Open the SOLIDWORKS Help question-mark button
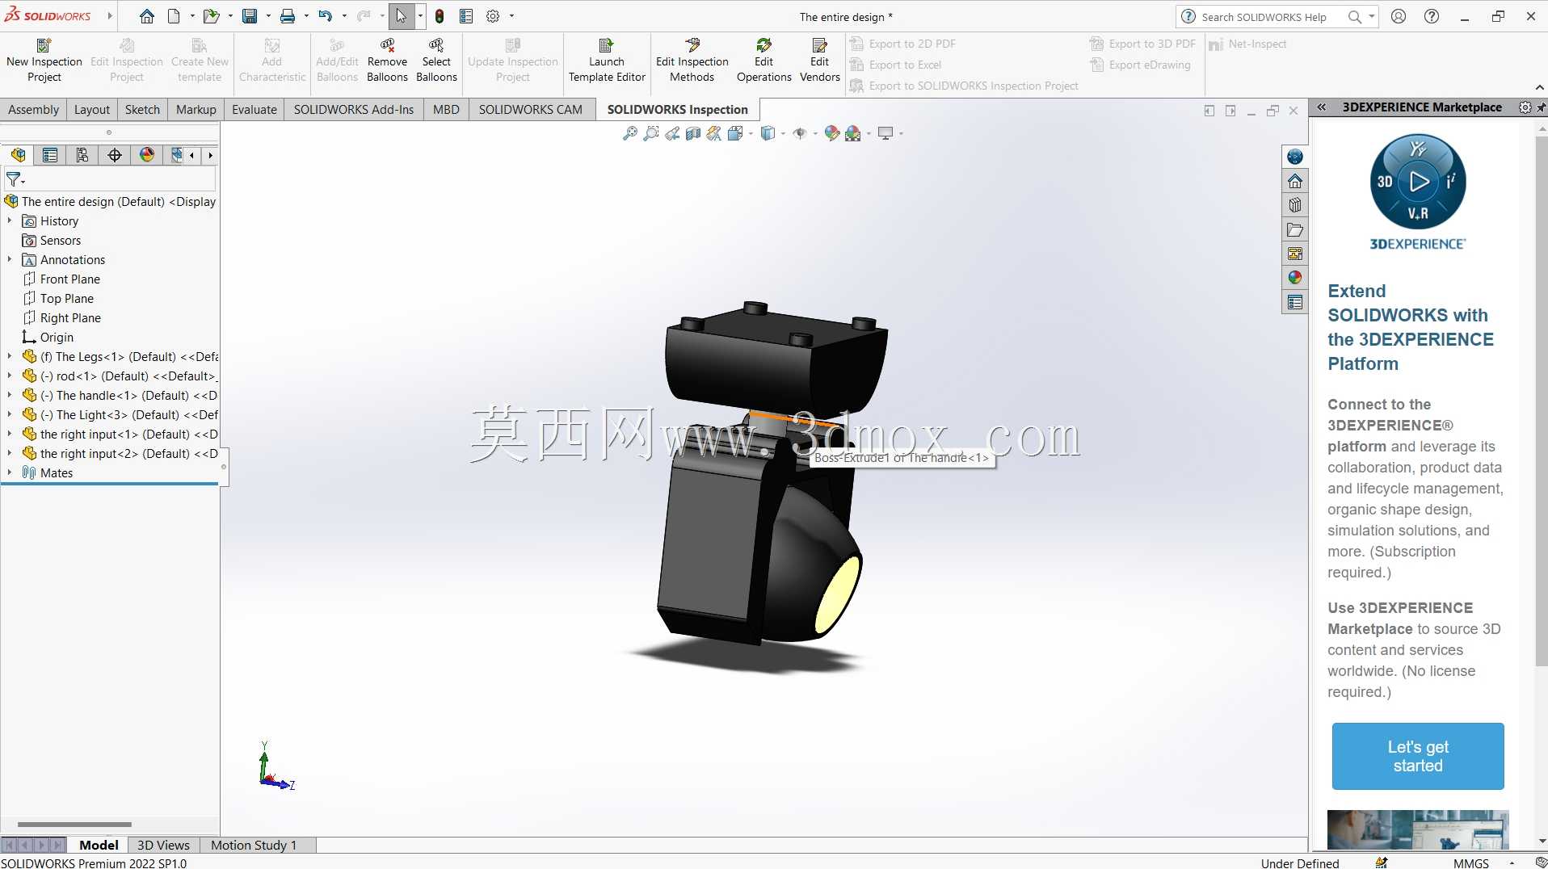1548x869 pixels. (1432, 16)
